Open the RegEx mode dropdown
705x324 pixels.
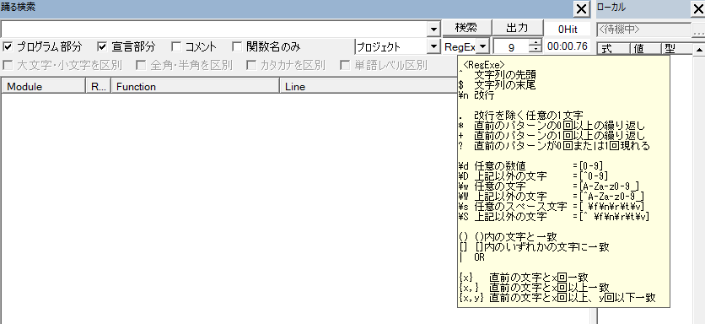tap(483, 46)
